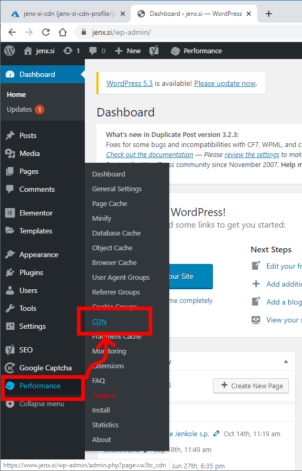Click the browser back arrow
302x471 pixels.
(12, 32)
